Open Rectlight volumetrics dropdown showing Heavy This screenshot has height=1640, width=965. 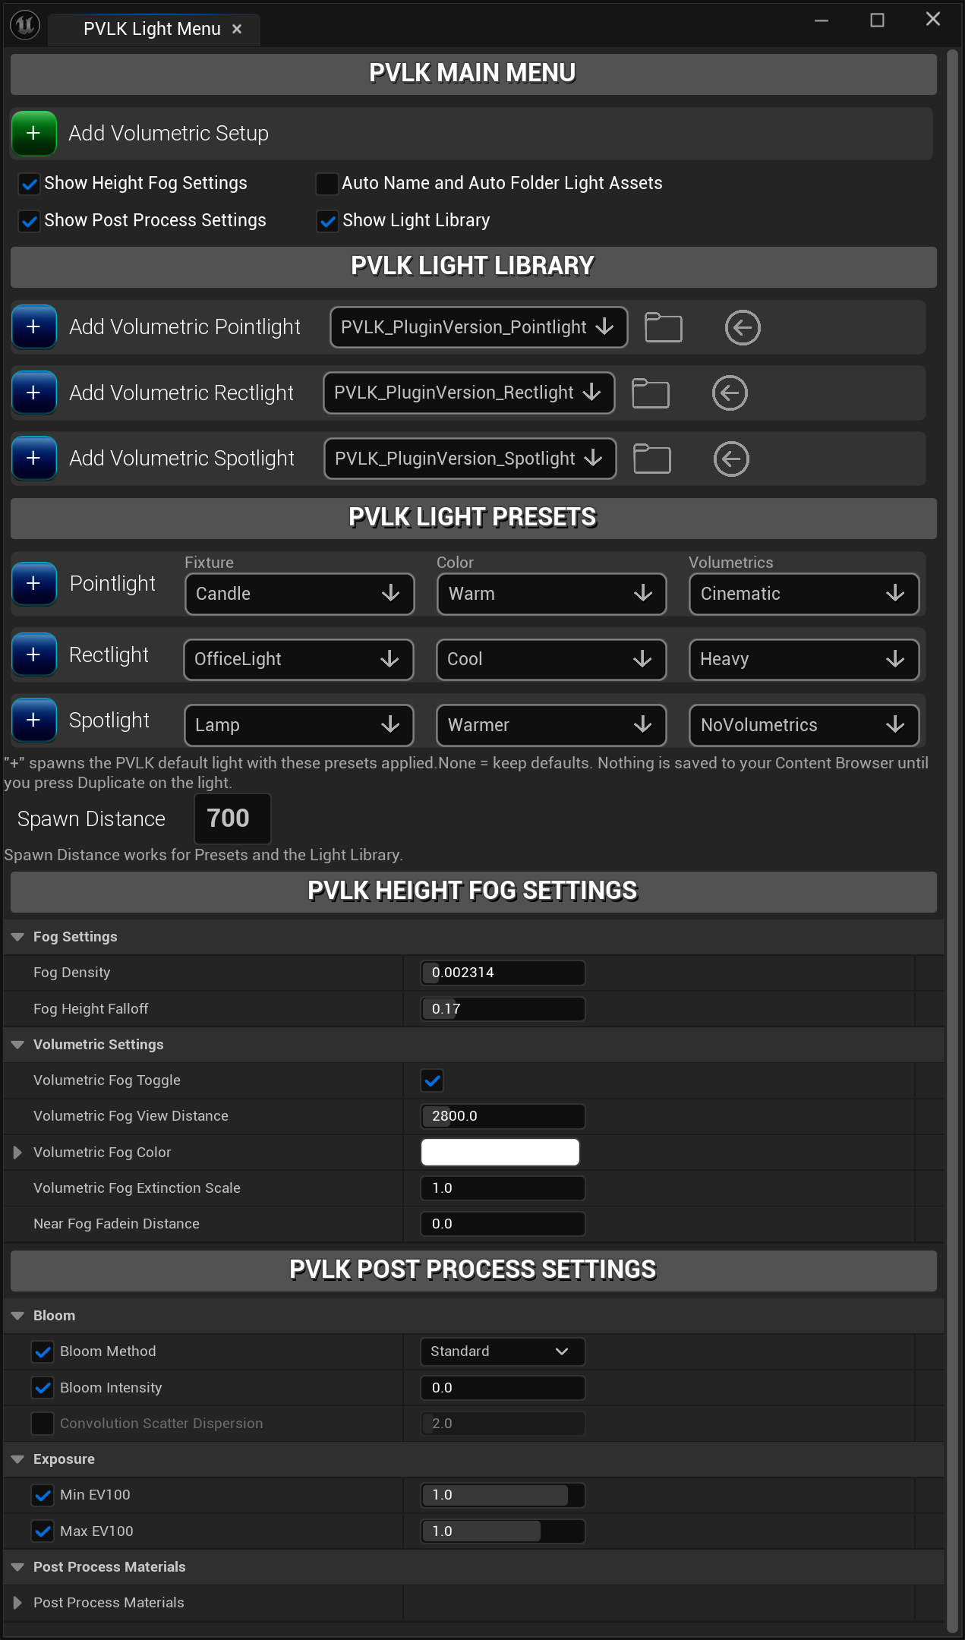pyautogui.click(x=803, y=659)
